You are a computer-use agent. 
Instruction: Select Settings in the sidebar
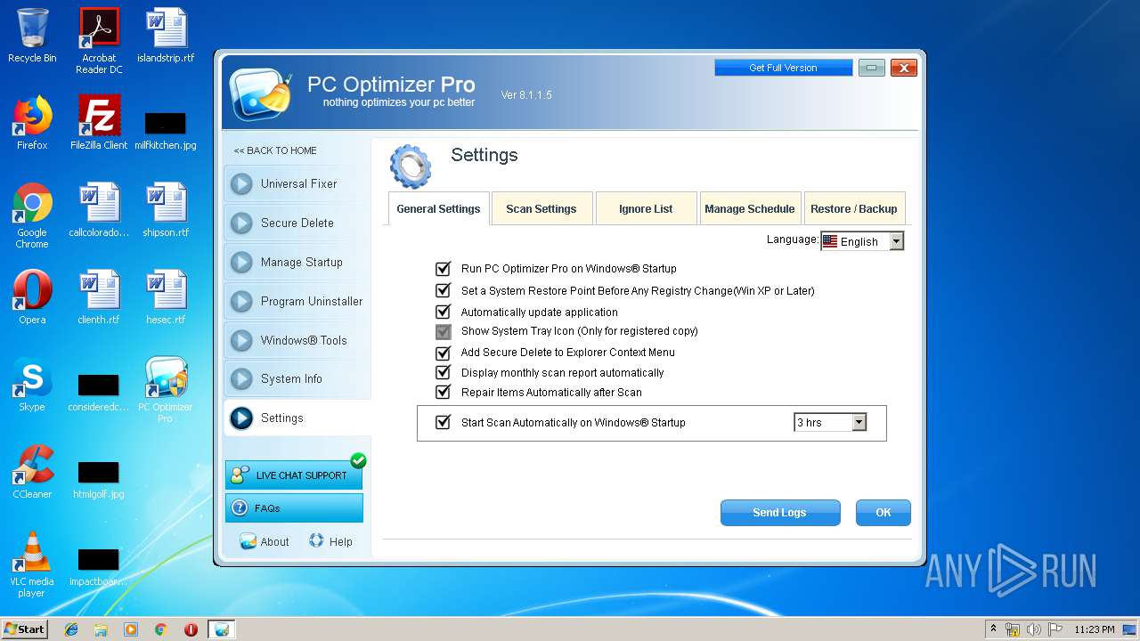tap(297, 418)
